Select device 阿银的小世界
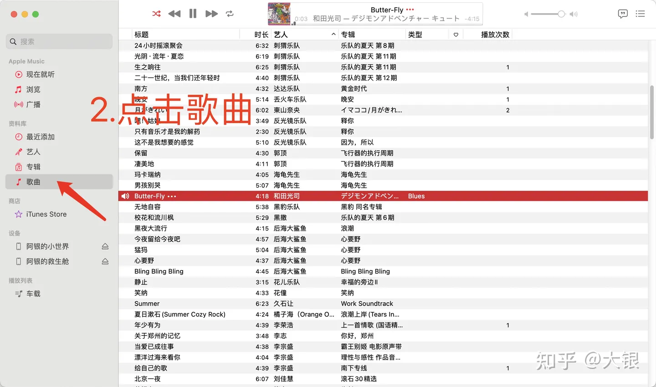 pos(47,246)
